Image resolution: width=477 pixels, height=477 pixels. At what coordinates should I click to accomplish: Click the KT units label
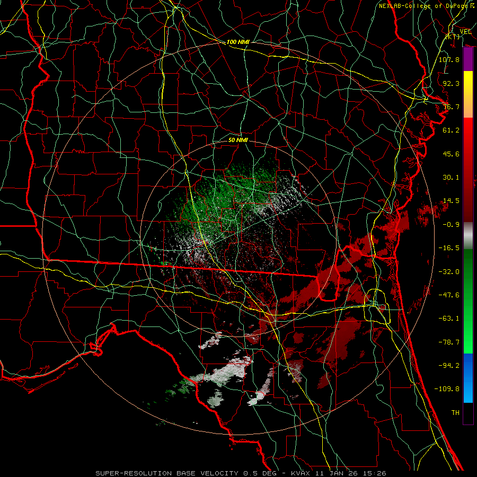(x=453, y=37)
